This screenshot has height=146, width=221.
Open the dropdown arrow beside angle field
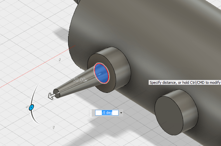click(121, 113)
